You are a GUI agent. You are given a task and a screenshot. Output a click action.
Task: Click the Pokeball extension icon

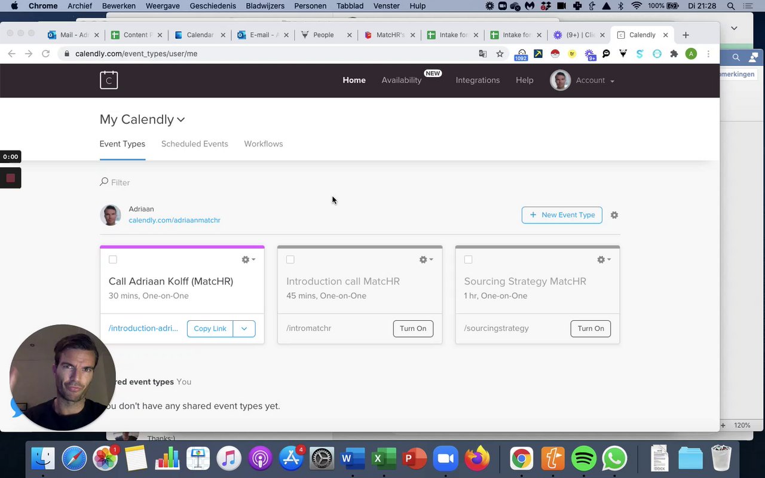click(555, 54)
